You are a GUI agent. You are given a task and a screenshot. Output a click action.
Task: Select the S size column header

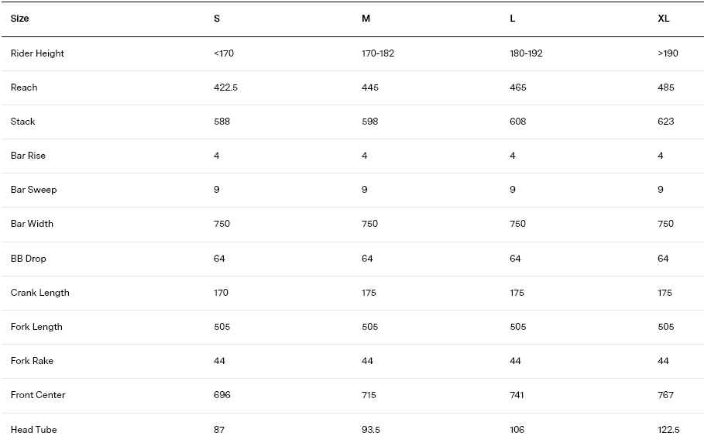(217, 19)
